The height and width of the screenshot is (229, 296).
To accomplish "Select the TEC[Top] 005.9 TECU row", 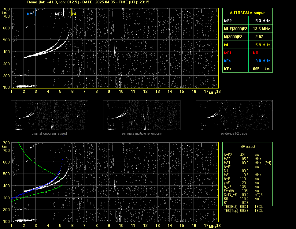I will [243, 211].
